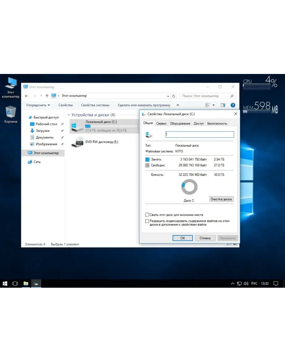Screen dimensions: 285x362
Task: Open the volume icon in system tray
Action: (246, 283)
